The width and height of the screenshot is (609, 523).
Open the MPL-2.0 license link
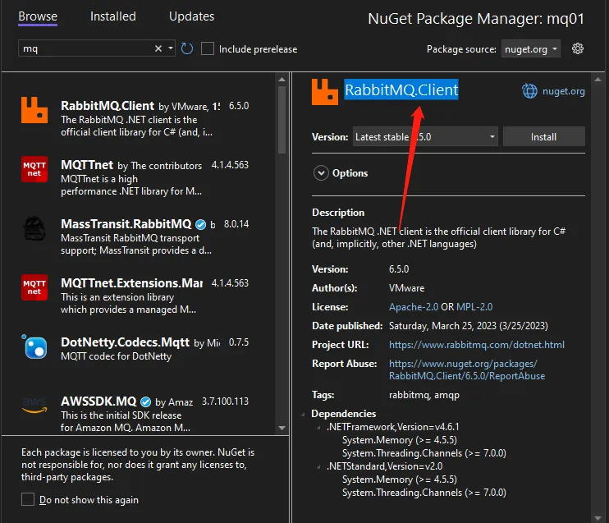(x=474, y=307)
